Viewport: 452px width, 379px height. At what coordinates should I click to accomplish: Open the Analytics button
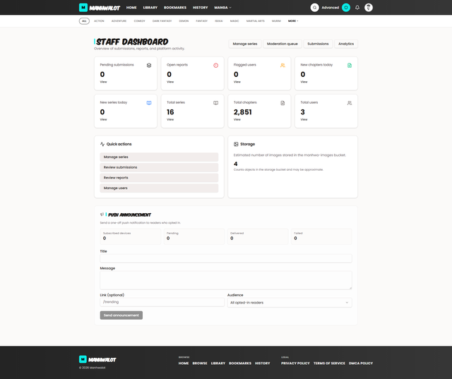coord(346,44)
